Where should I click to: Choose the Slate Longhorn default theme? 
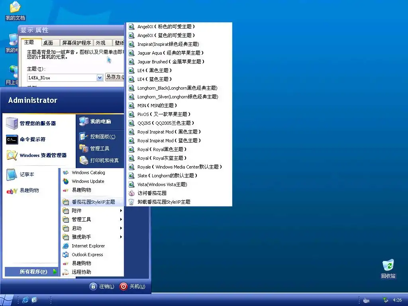(x=179, y=176)
